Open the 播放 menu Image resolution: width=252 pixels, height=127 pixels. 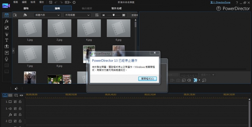(x=42, y=2)
